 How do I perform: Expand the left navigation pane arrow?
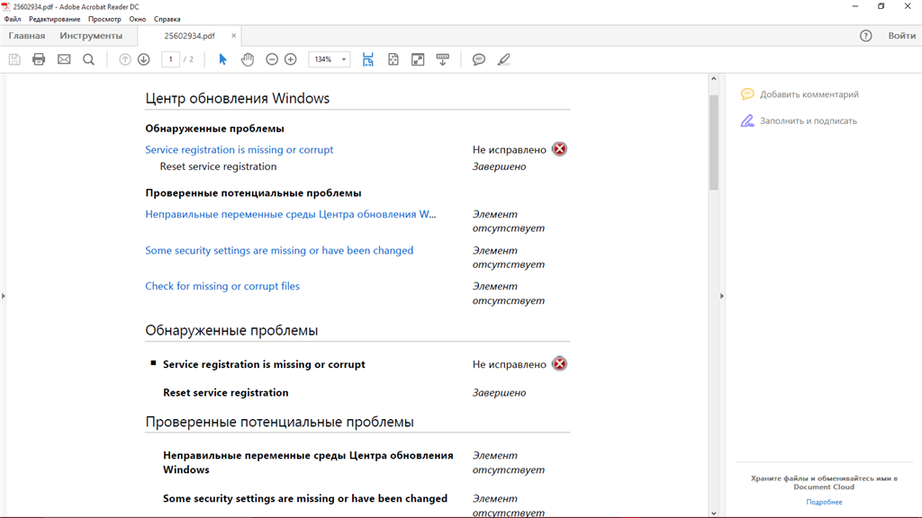[4, 296]
